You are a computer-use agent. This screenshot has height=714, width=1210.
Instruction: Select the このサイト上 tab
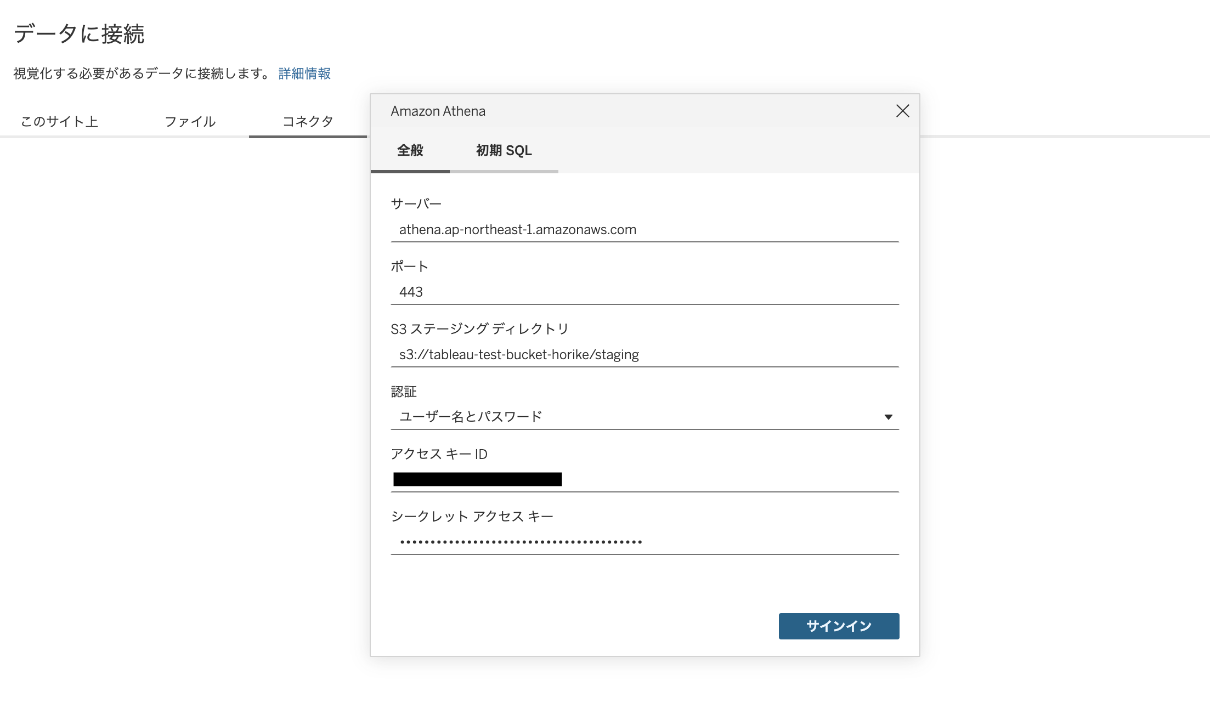point(59,121)
